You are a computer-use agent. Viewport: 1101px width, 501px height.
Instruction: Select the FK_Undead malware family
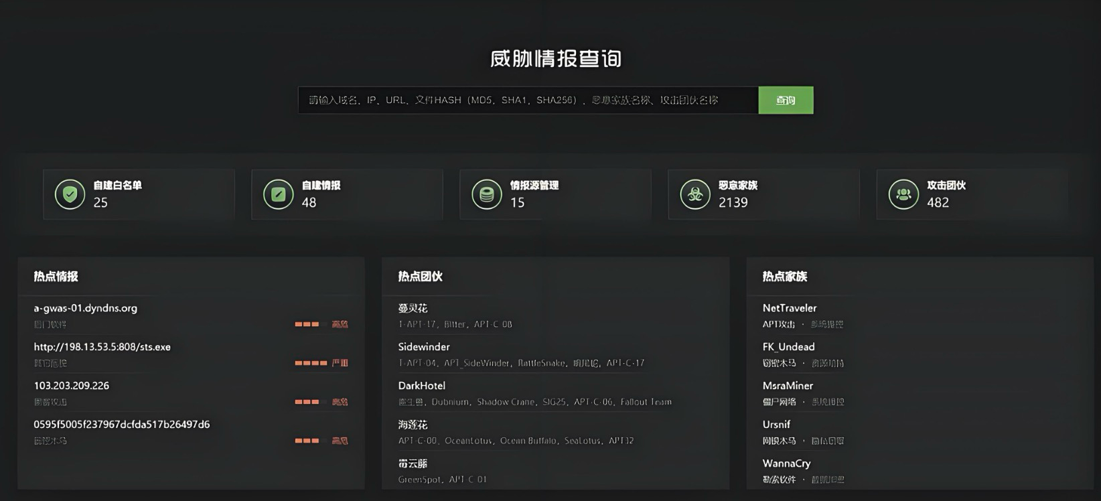tap(788, 347)
